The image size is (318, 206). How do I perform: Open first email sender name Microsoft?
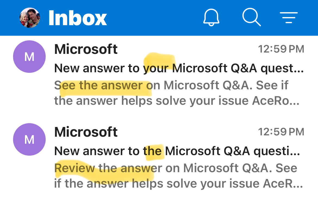coord(86,49)
